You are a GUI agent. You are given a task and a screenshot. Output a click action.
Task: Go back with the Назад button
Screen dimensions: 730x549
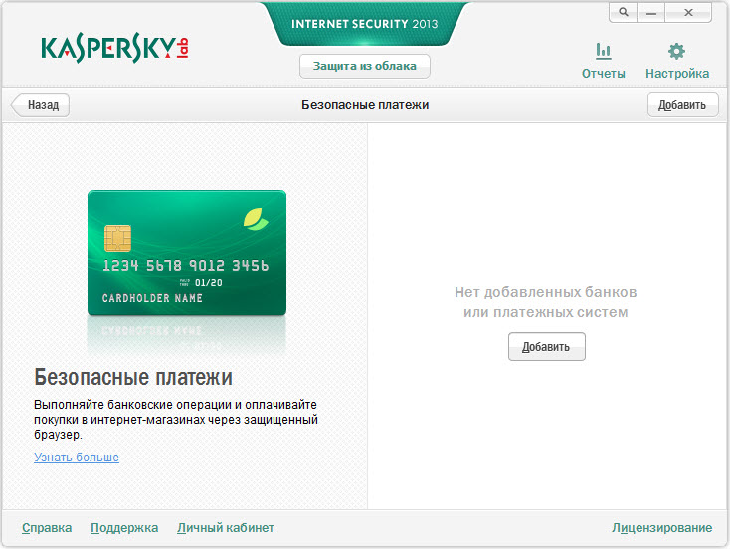[41, 105]
